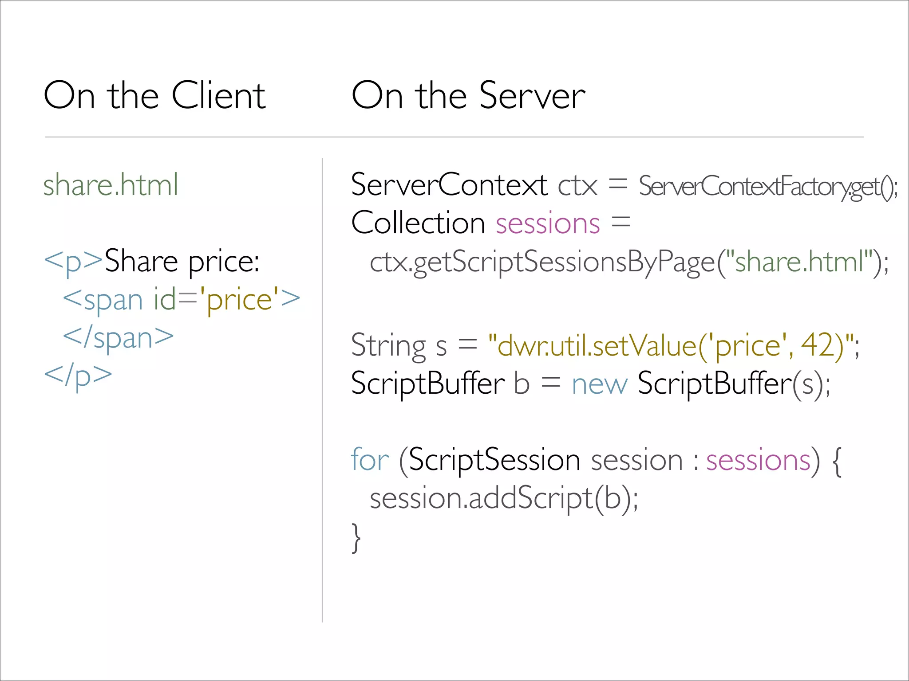Click the blue 'for' keyword
This screenshot has width=909, height=681.
(370, 460)
